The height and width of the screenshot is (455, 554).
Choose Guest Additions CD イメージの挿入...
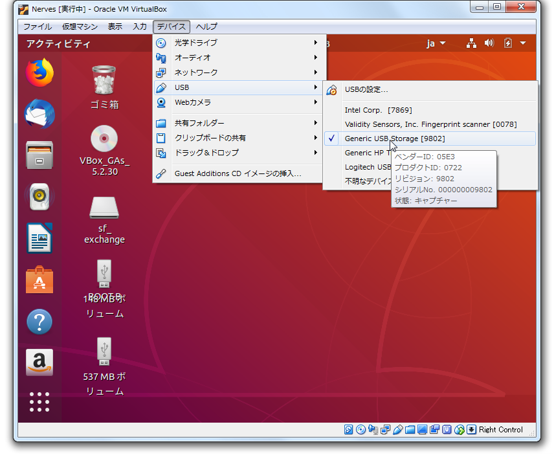pyautogui.click(x=238, y=173)
